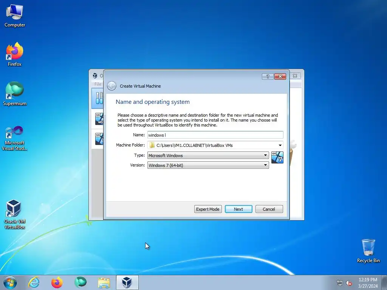Screen dimensions: 387x290
Task: Go back using the wizard back arrow
Action: (x=111, y=86)
